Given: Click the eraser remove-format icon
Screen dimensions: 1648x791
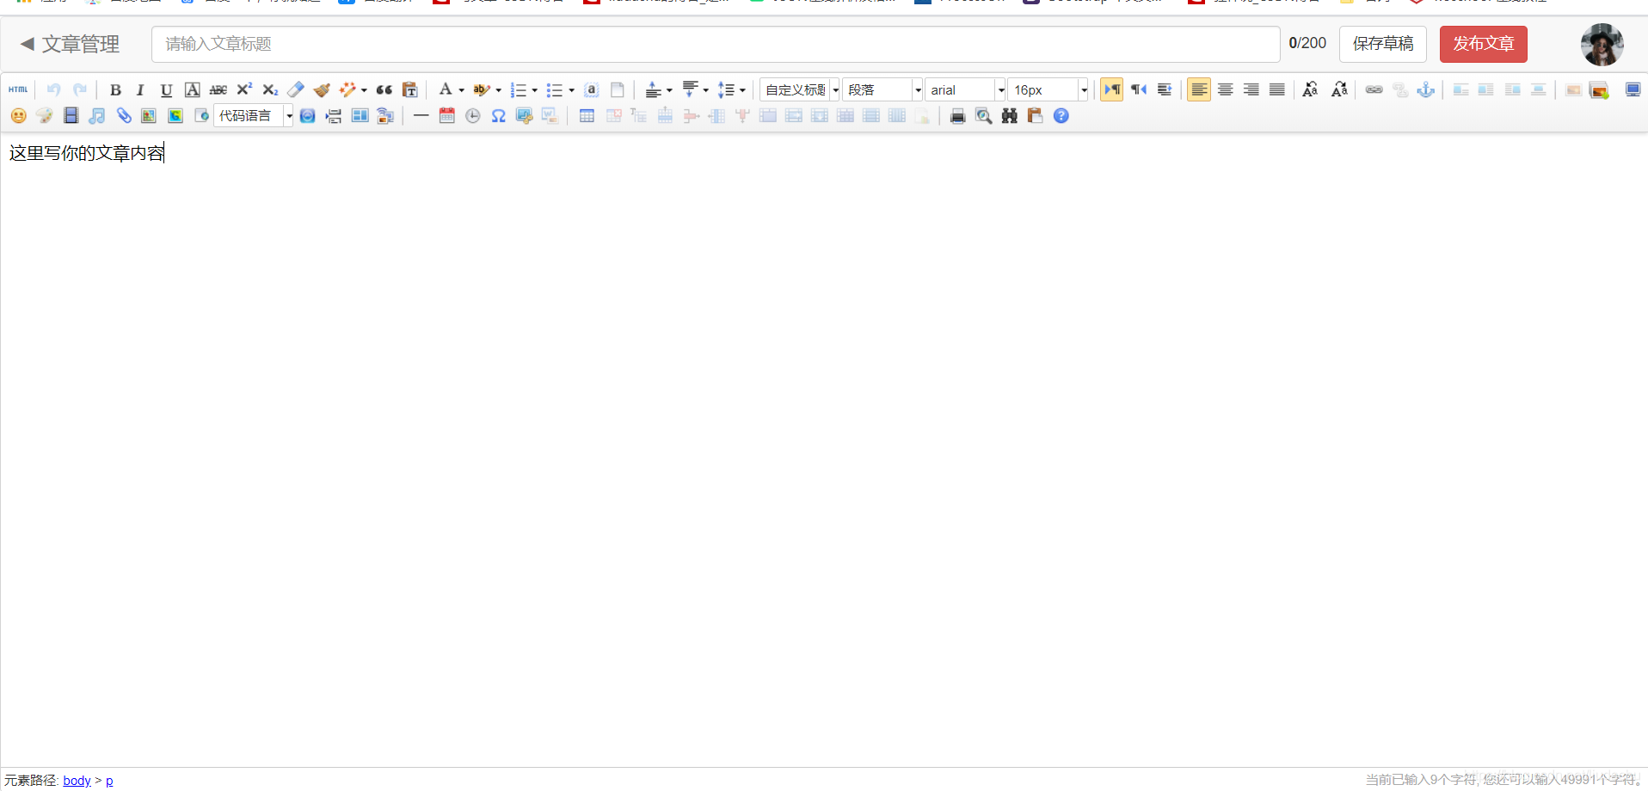Looking at the screenshot, I should pos(296,89).
